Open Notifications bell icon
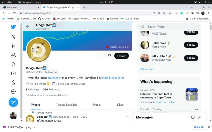212x132 pixels. [x=13, y=64]
